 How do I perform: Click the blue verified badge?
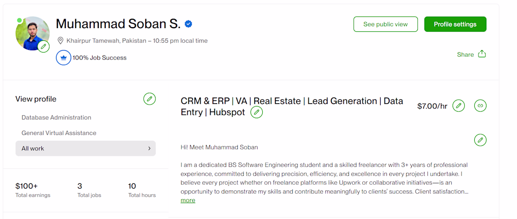[188, 24]
